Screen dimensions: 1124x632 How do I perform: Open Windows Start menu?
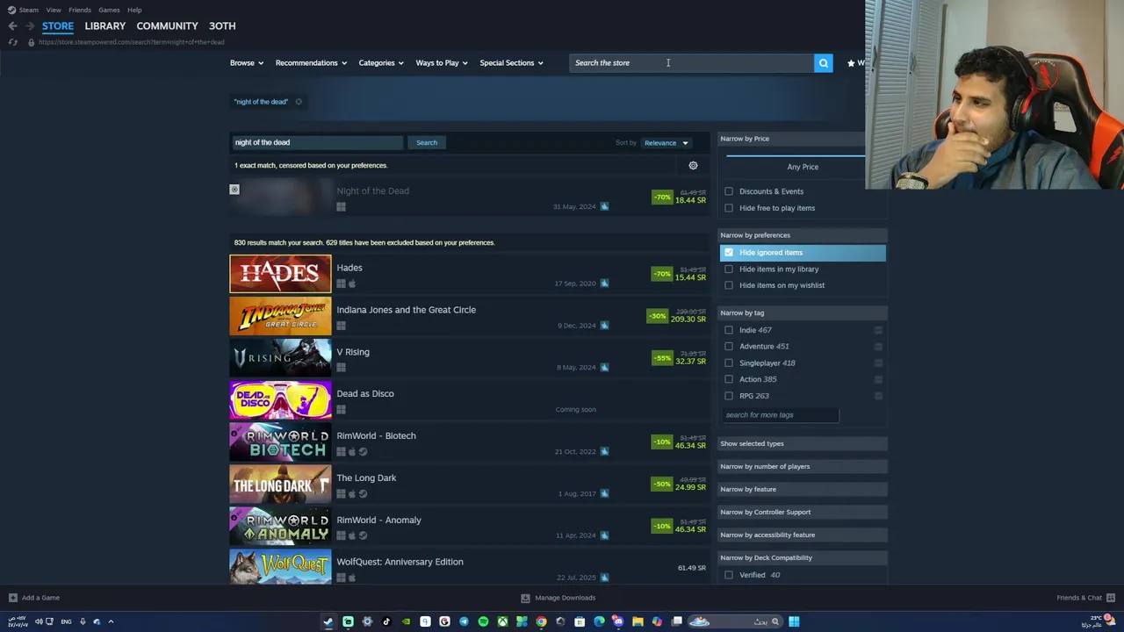pos(794,621)
